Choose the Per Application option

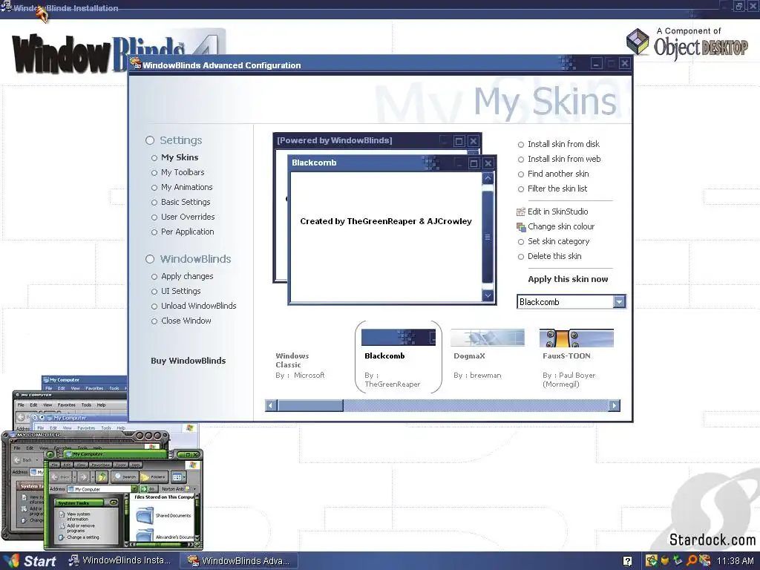pos(183,232)
